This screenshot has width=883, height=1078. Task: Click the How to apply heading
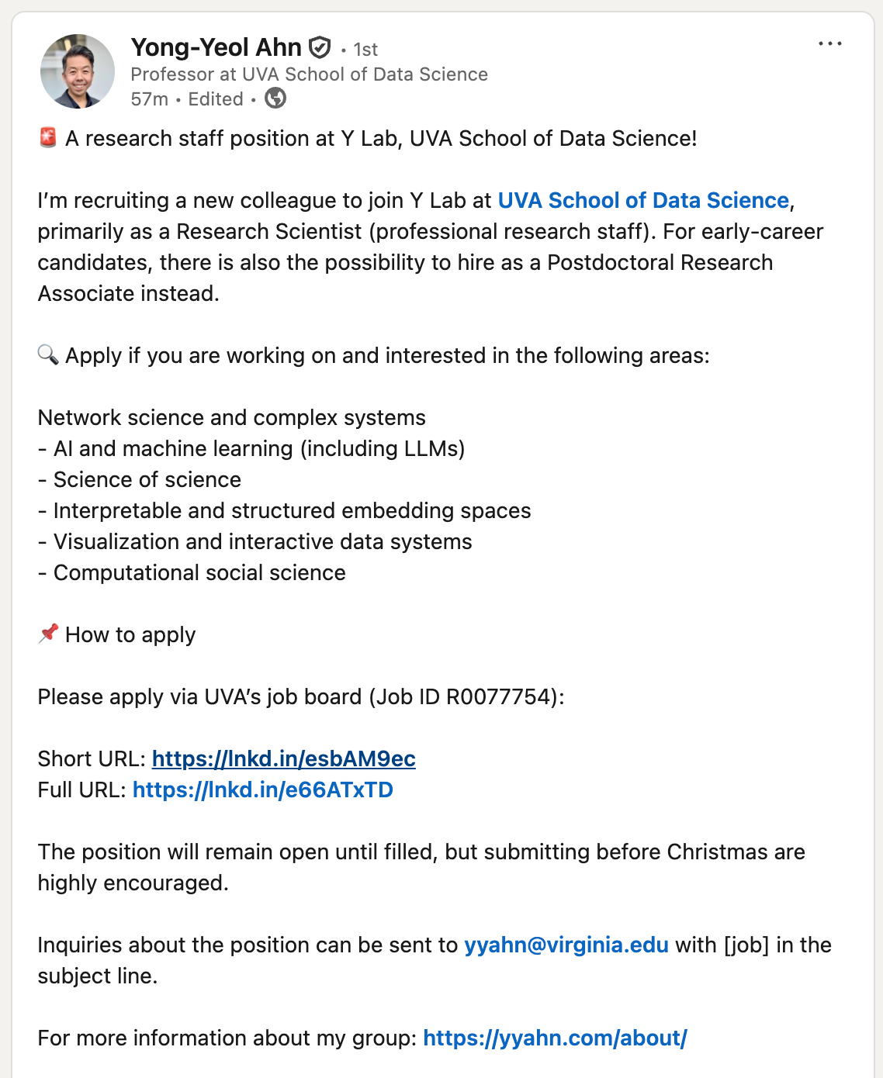130,634
